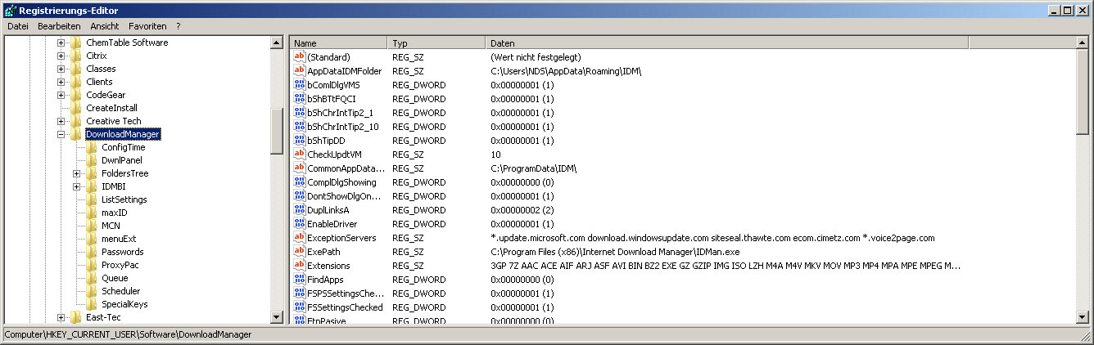Select the ExePath value icon
The height and width of the screenshot is (345, 1094).
tap(299, 252)
